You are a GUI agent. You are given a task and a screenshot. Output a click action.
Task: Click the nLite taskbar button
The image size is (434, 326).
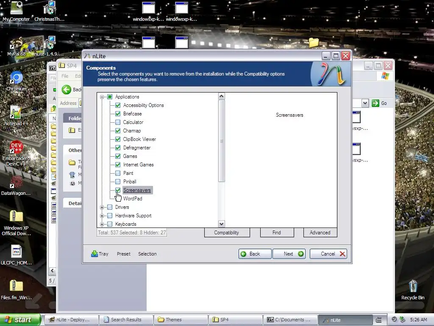pos(345,320)
